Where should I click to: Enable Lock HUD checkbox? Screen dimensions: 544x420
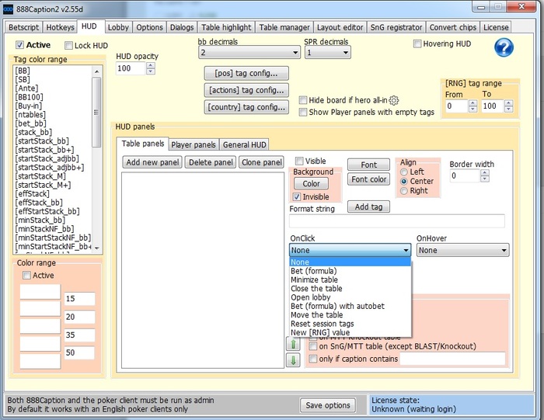pos(68,45)
